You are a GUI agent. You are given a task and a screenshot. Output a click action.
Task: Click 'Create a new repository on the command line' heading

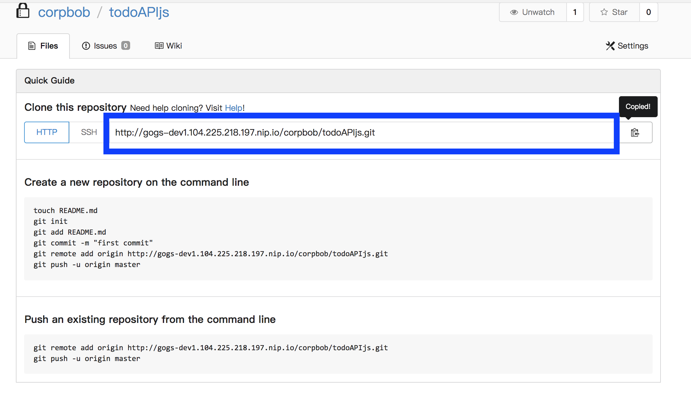point(137,182)
